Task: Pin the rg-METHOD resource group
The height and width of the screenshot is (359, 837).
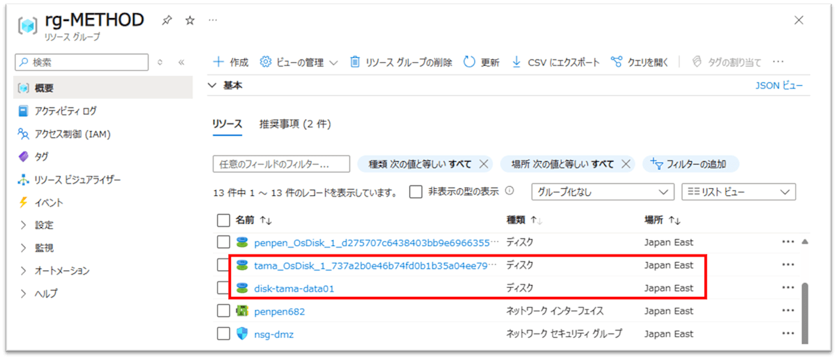Action: click(x=167, y=21)
